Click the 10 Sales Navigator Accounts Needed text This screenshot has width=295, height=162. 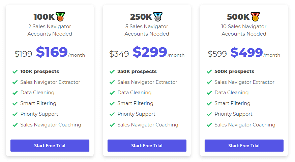point(244,30)
